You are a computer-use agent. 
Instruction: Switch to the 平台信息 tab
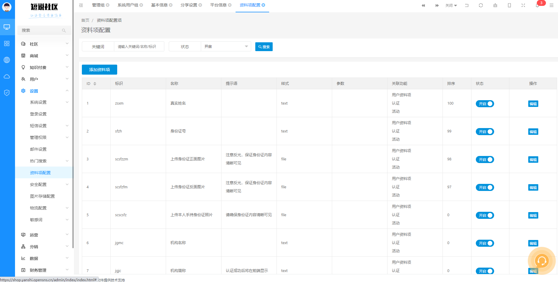point(218,5)
